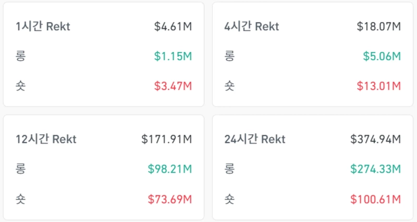
Task: Click the green $5.06M long value
Action: coord(382,56)
